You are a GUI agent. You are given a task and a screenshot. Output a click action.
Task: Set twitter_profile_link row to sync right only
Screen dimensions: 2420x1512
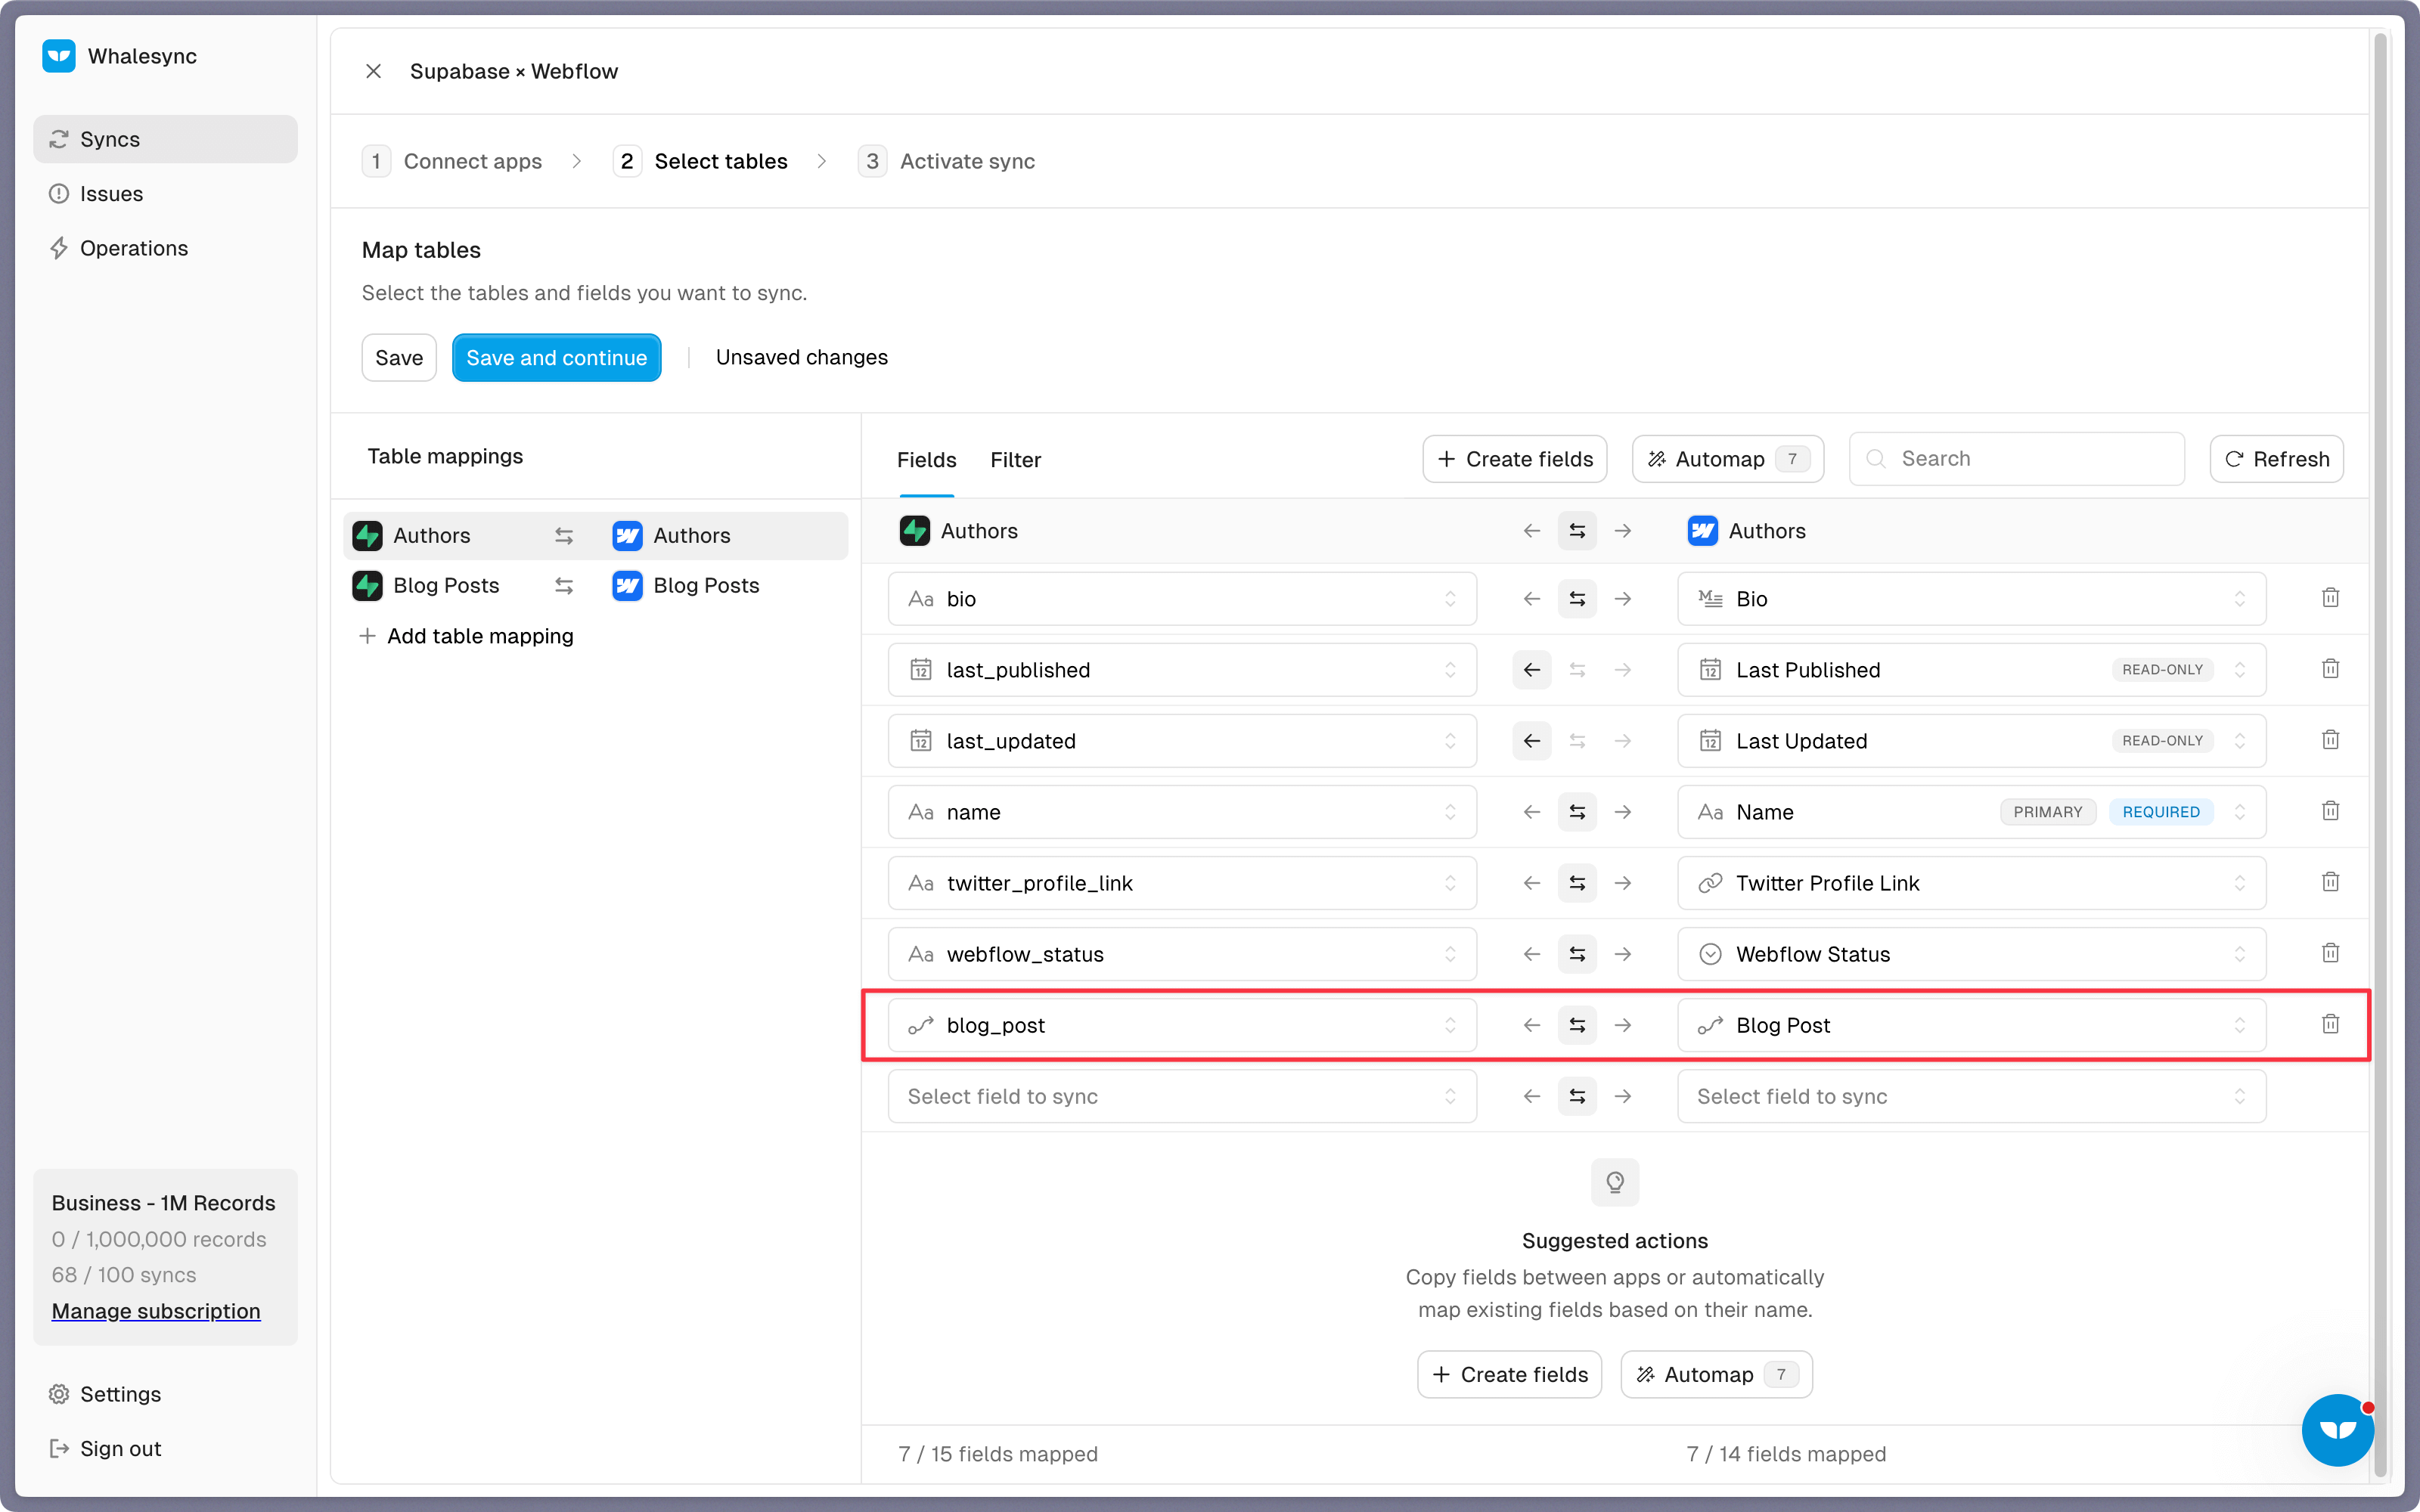[x=1623, y=883]
